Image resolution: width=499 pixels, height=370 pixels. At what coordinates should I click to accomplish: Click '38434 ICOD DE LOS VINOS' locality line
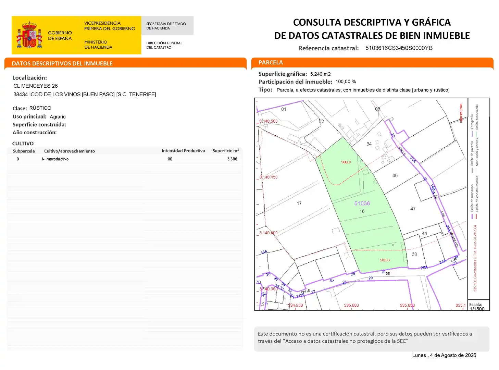pyautogui.click(x=85, y=94)
